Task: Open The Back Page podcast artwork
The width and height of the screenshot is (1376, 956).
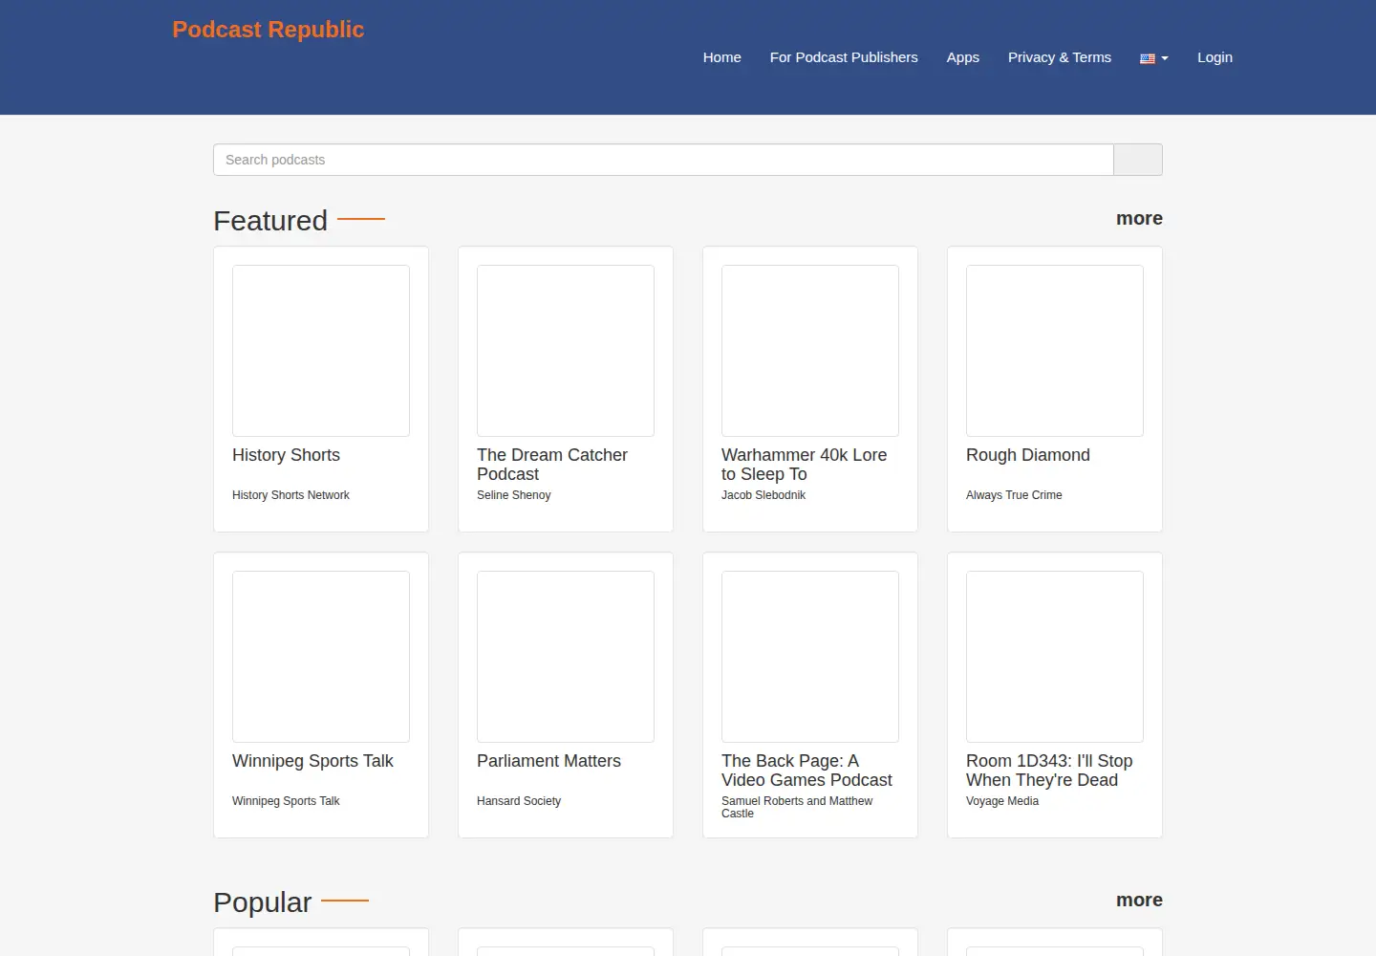Action: click(810, 657)
